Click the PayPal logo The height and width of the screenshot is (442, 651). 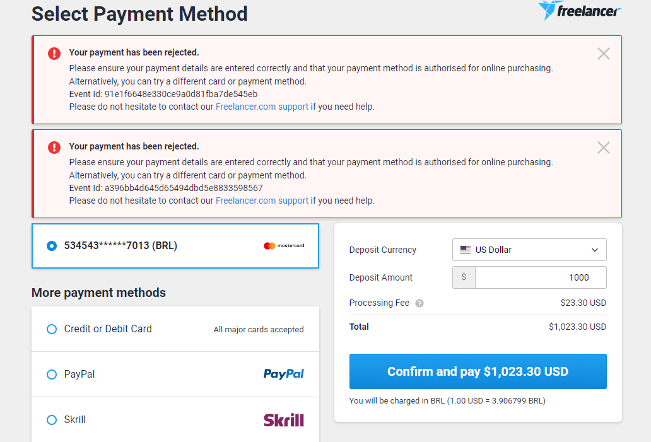coord(283,374)
